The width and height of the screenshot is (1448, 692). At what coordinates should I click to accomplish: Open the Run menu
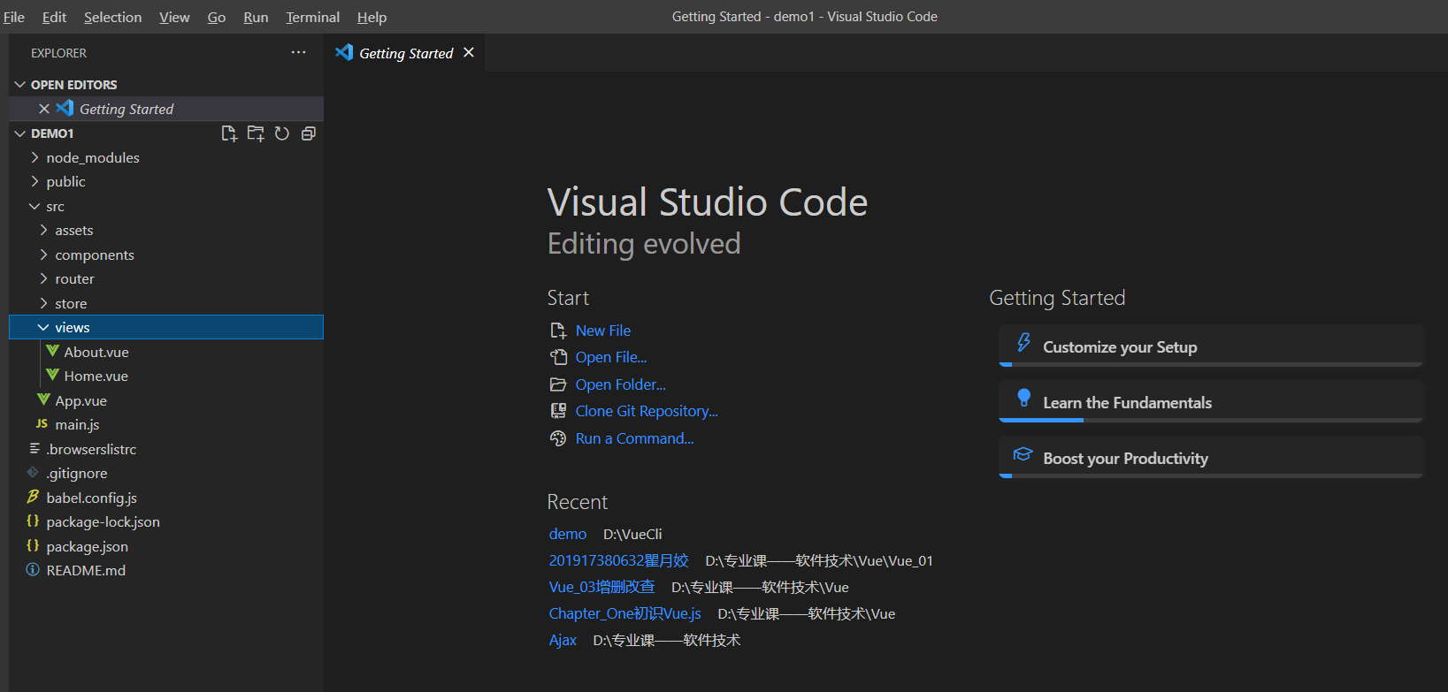[256, 17]
